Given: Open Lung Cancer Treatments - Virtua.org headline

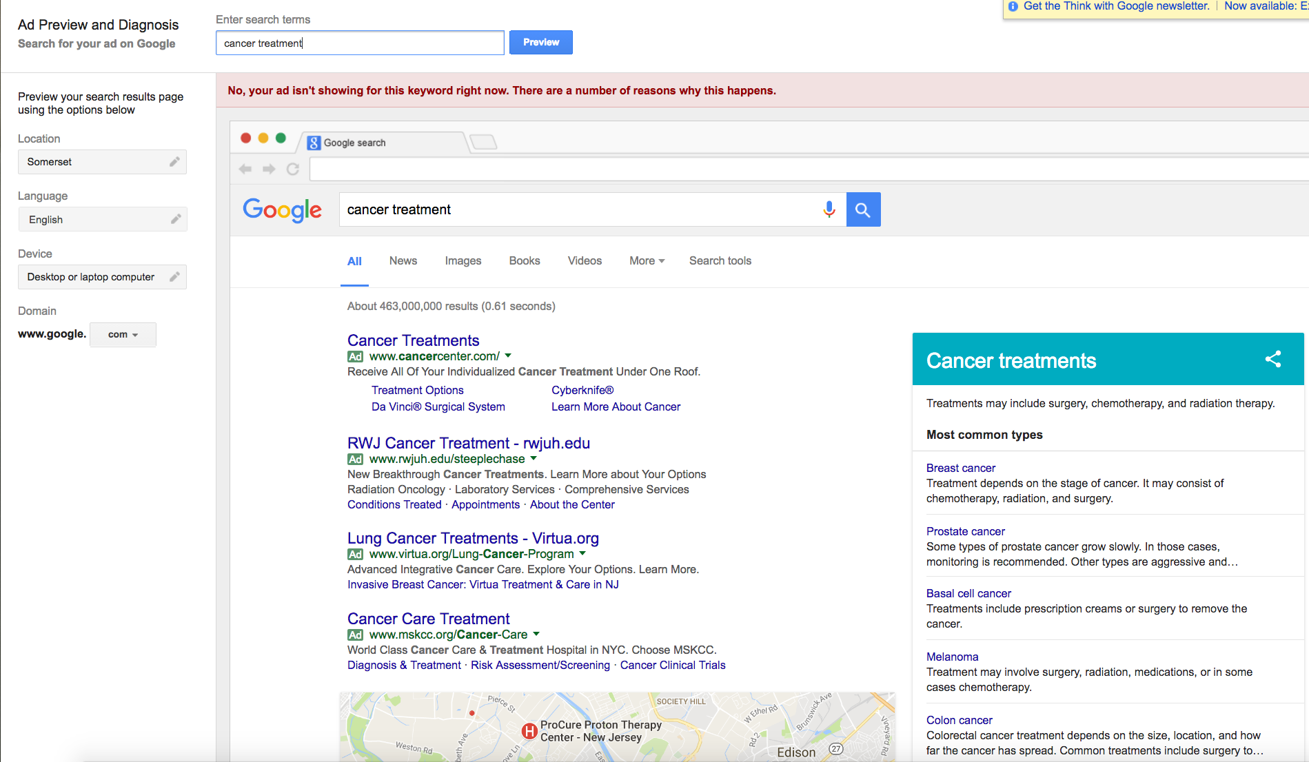Looking at the screenshot, I should [473, 538].
